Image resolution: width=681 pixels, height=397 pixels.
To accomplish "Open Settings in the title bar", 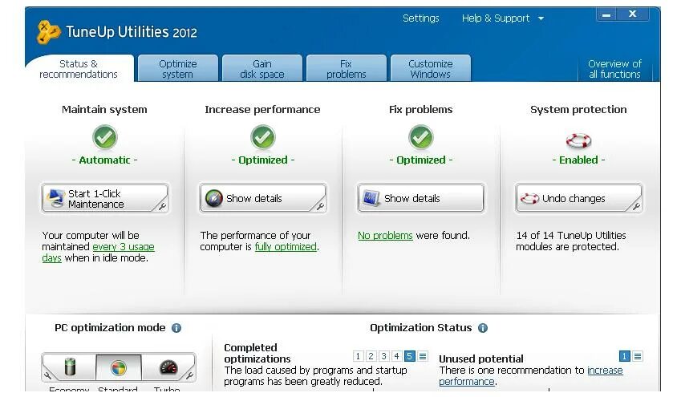I will [421, 18].
